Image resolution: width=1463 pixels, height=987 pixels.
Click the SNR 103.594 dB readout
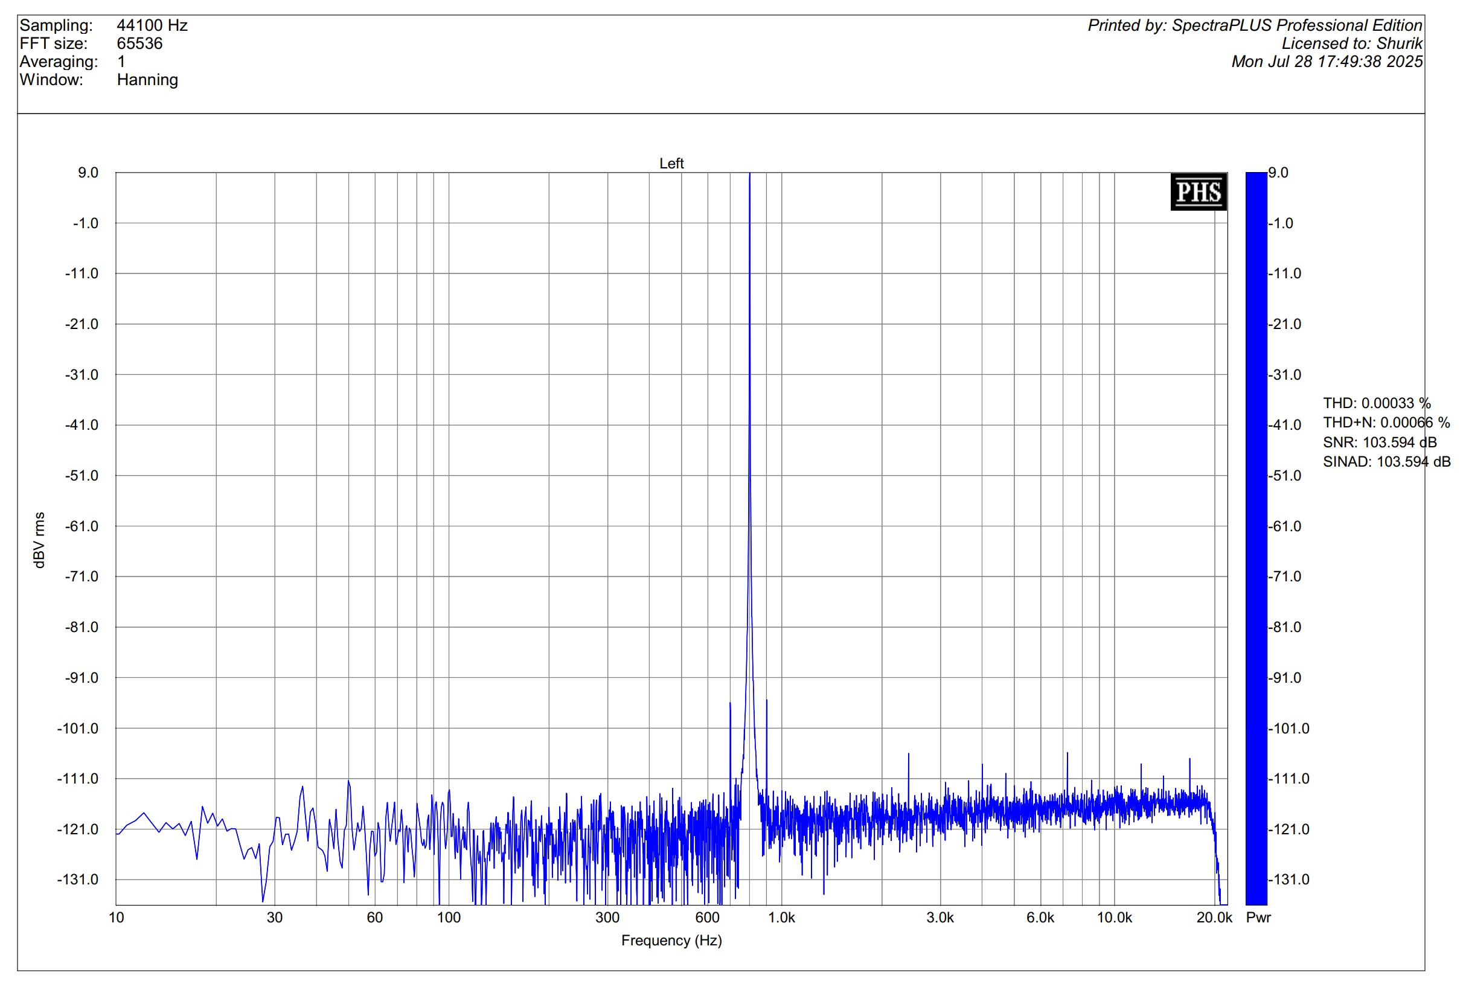(x=1379, y=442)
